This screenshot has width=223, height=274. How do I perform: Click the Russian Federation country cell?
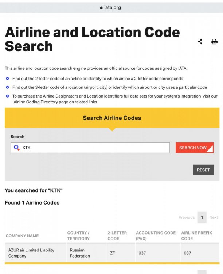pyautogui.click(x=80, y=253)
